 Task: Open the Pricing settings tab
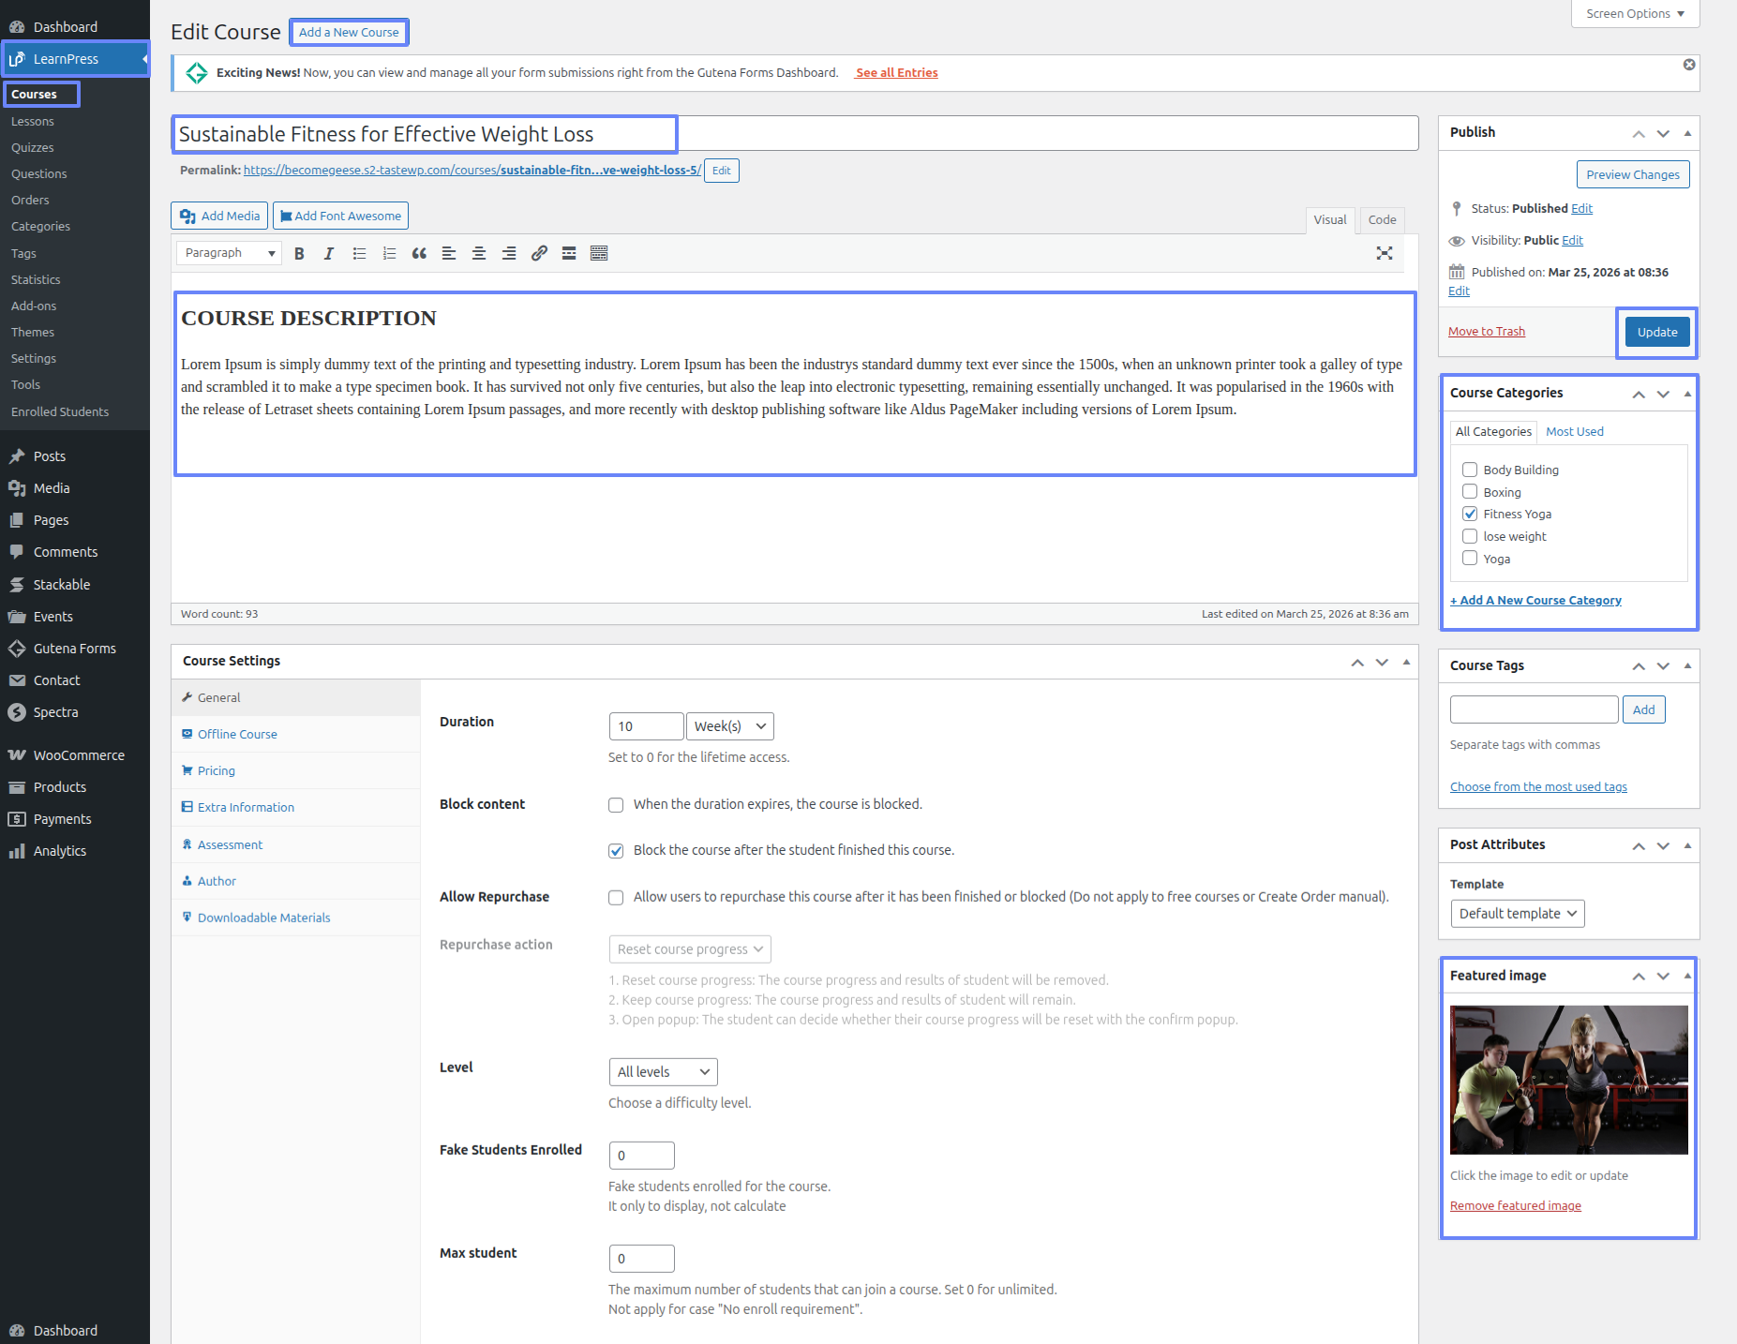point(217,770)
